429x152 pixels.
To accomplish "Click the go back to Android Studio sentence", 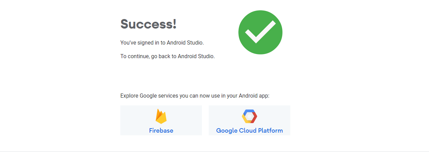I will tap(168, 56).
